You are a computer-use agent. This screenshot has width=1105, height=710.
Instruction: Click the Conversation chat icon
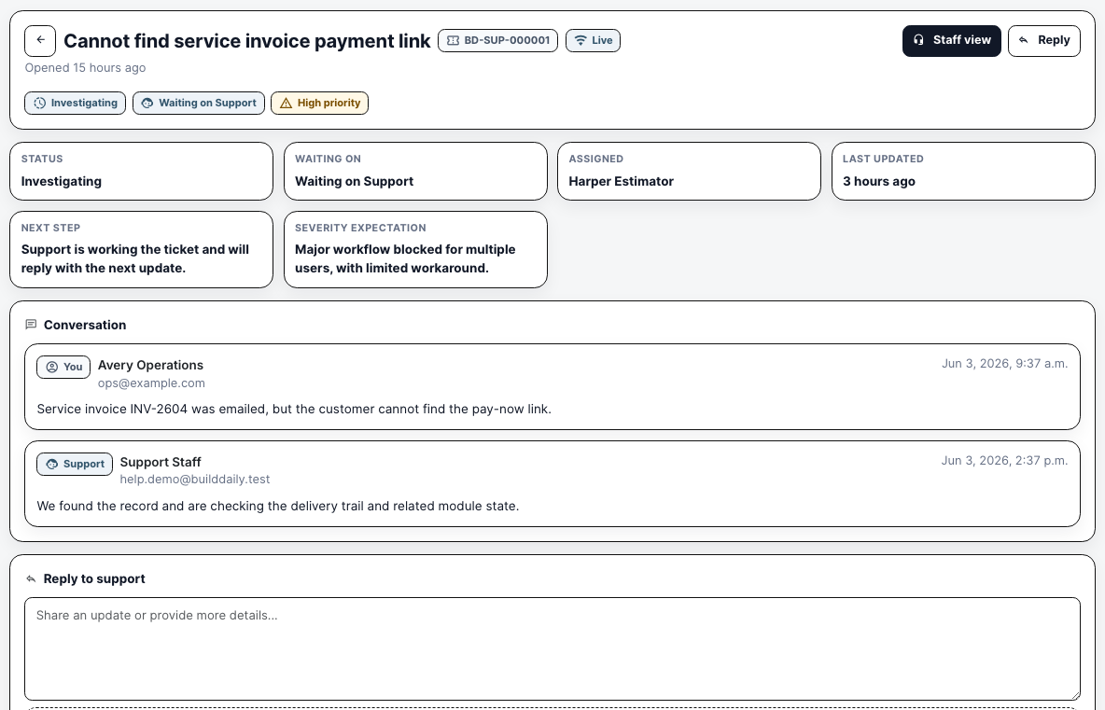click(31, 325)
